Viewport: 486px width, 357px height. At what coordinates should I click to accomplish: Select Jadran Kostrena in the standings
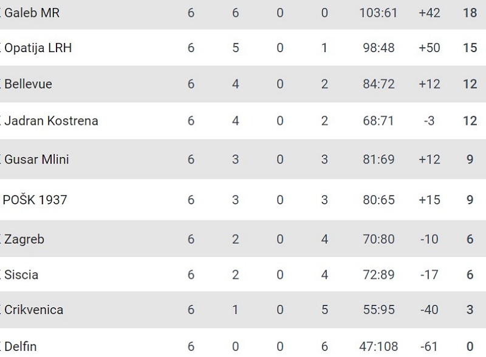[51, 121]
